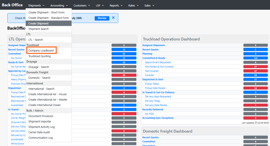Open the Reports dropdown
The height and width of the screenshot is (146, 270).
pos(116,6)
